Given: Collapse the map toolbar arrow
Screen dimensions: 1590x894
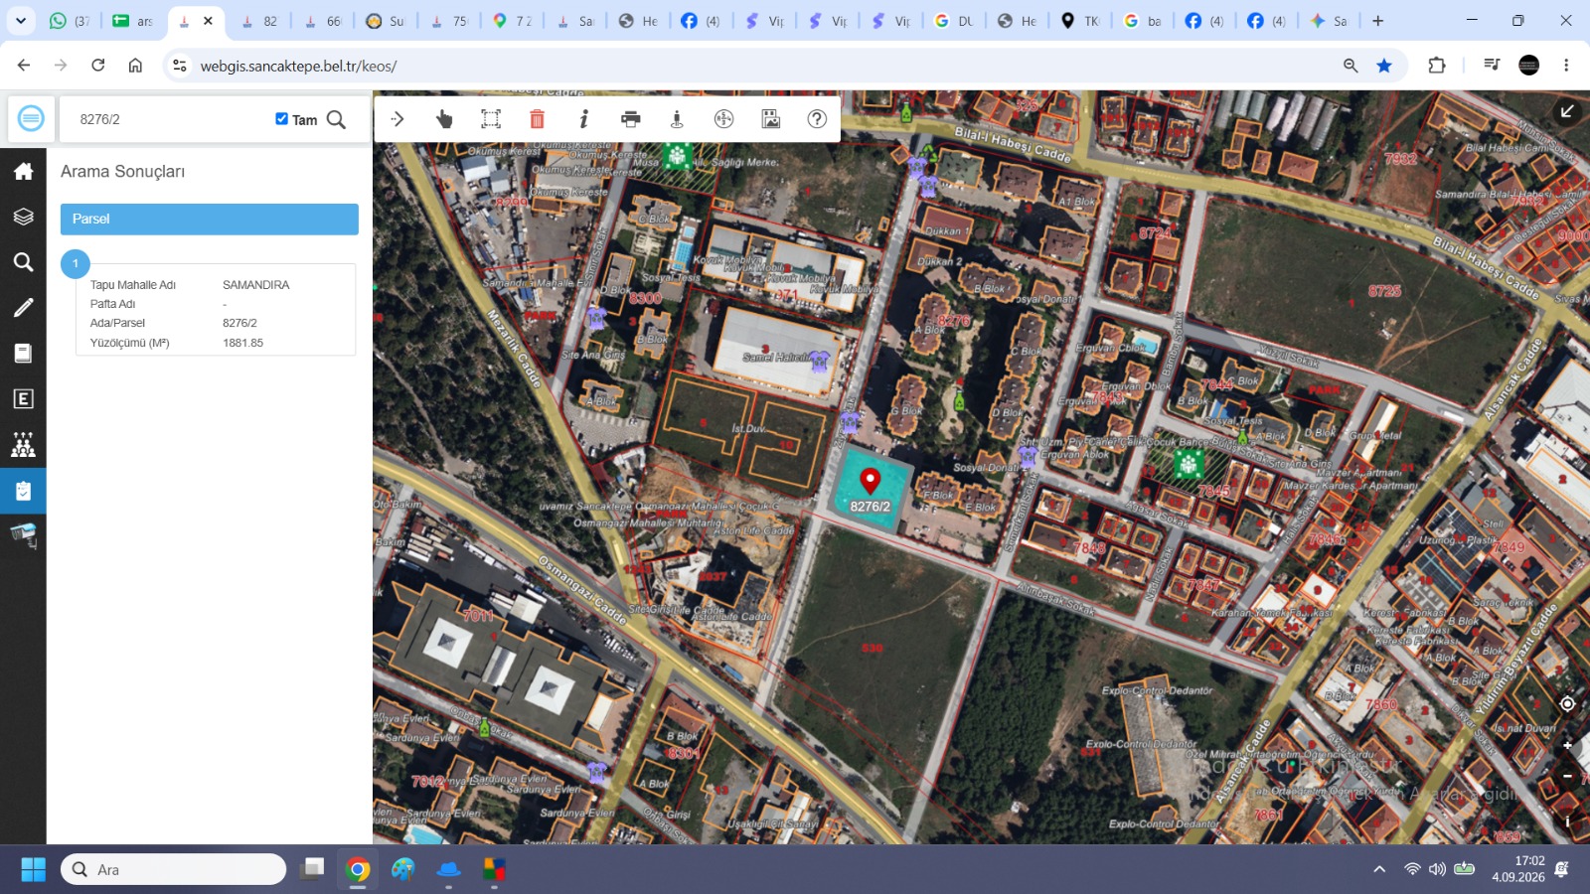Looking at the screenshot, I should (397, 119).
